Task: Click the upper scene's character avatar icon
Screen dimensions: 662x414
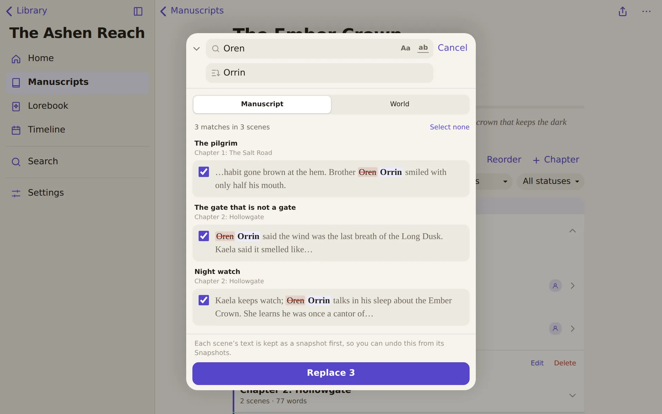Action: [x=555, y=286]
